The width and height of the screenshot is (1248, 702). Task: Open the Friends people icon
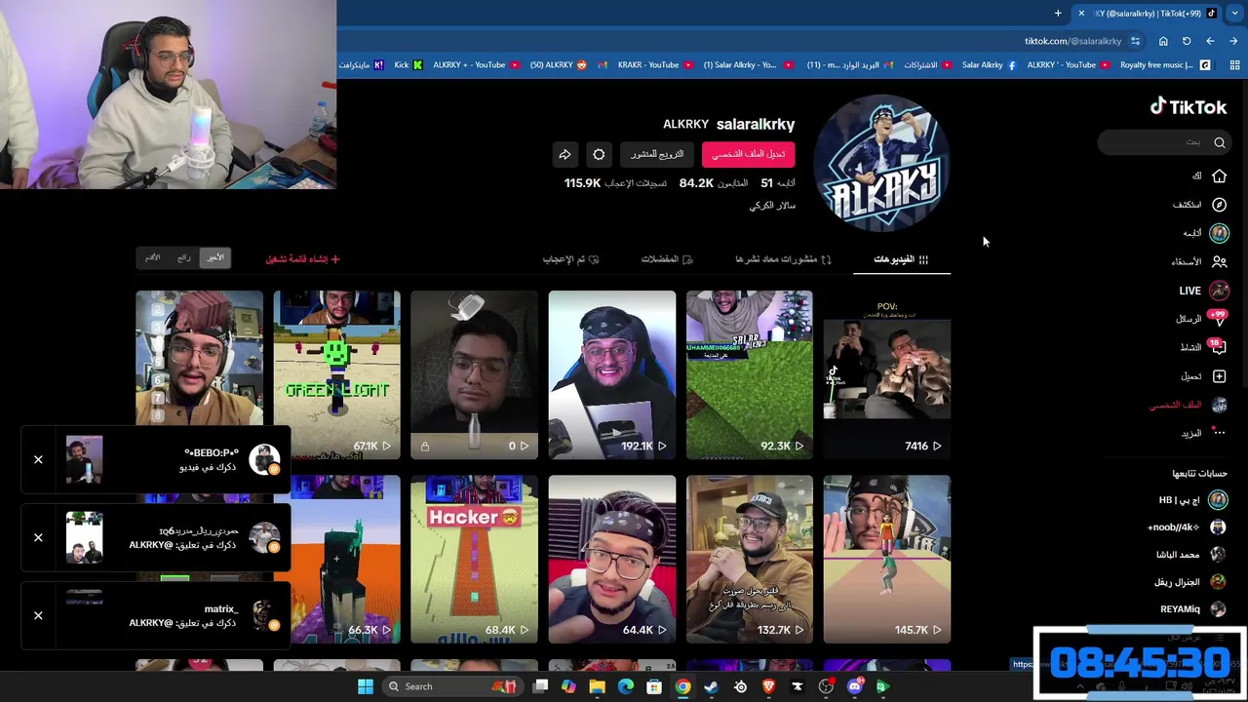point(1219,261)
